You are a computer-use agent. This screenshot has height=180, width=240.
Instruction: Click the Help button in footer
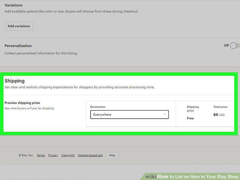click(x=112, y=155)
